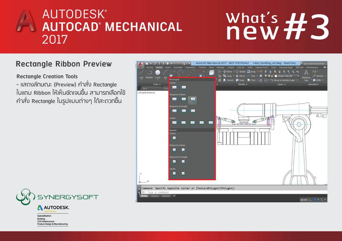This screenshot has width=342, height=241.
Task: Select the Stretch tool
Action: (x=228, y=80)
